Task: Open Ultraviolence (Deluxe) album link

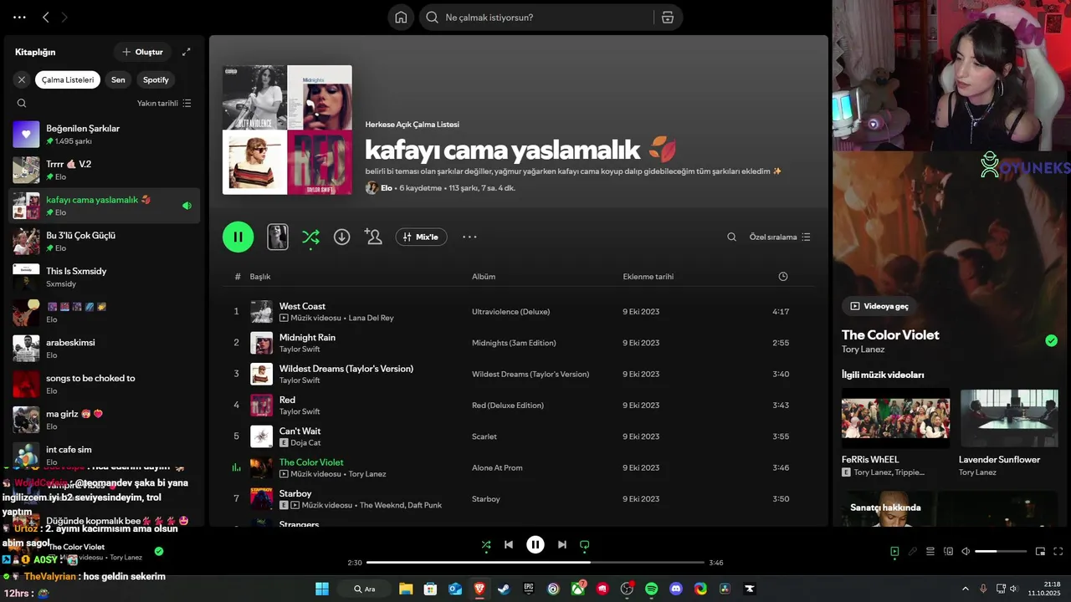Action: coord(510,312)
